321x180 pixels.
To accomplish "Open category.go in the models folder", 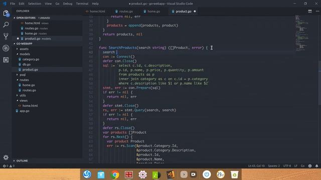I will tap(31, 59).
